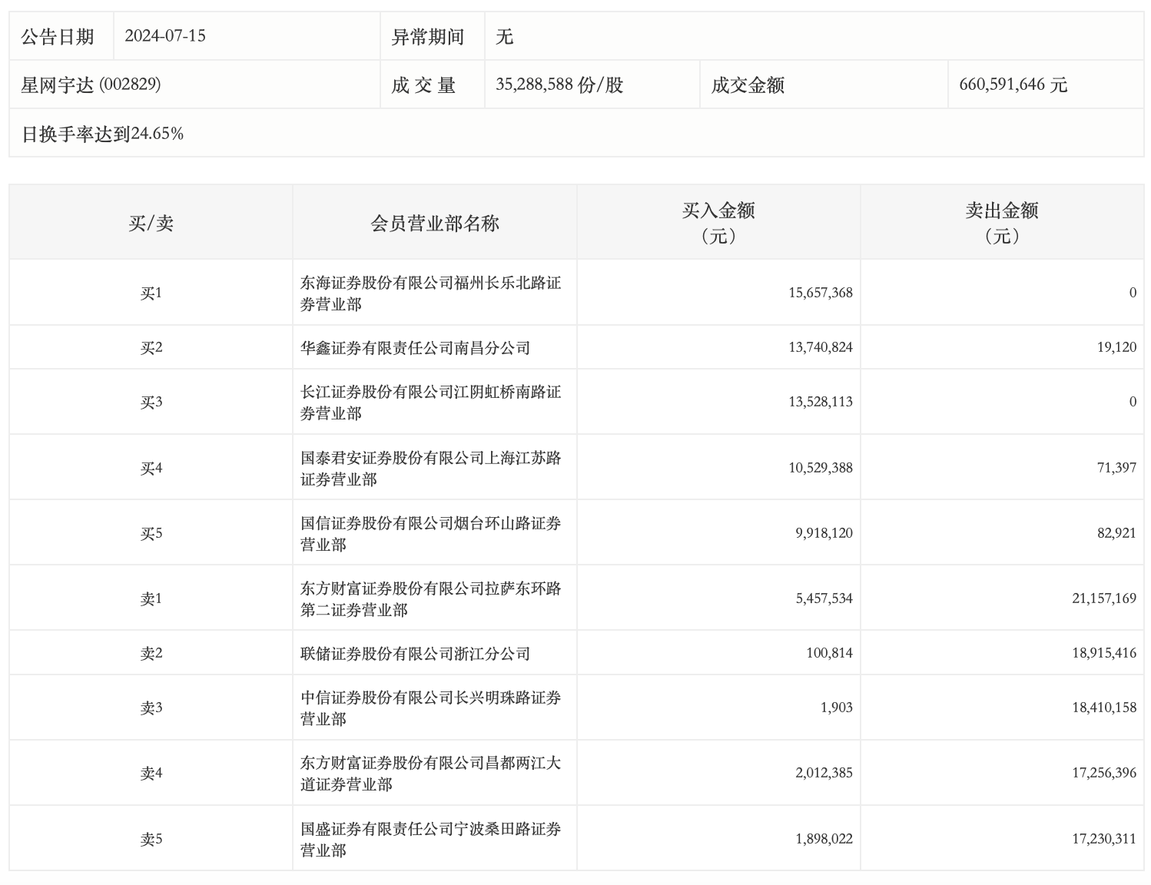Click the 卖出金额 column header
Image resolution: width=1151 pixels, height=885 pixels.
pyautogui.click(x=1002, y=223)
